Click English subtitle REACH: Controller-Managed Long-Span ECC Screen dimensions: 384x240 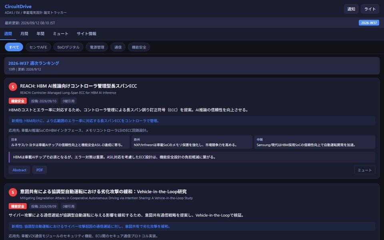(68, 92)
